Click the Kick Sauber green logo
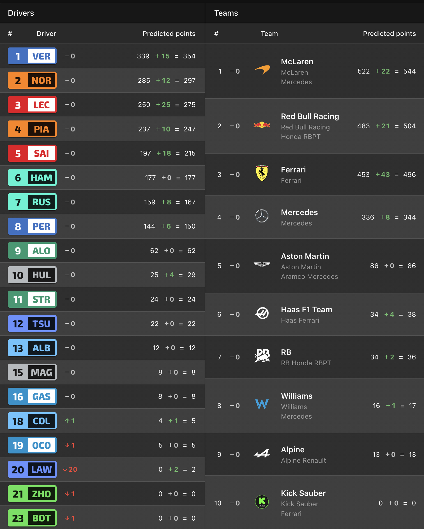This screenshot has height=529, width=424. tap(262, 502)
